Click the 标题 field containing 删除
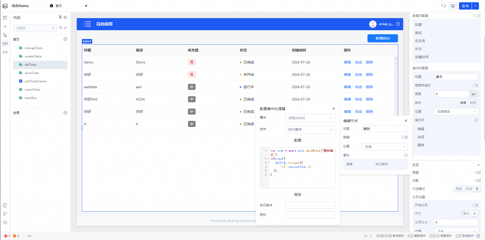This screenshot has height=240, width=485. point(385,129)
